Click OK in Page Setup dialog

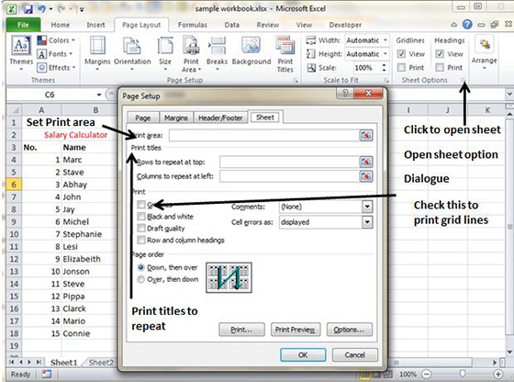pyautogui.click(x=303, y=354)
